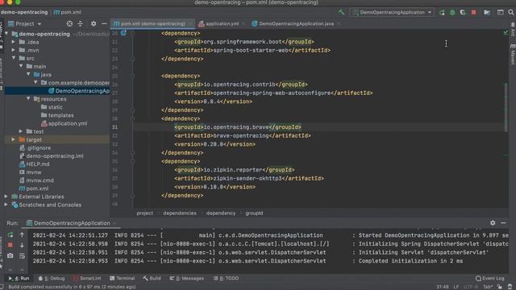
Task: Switch to DemoOpentracingApplication.java editor tab
Action: coord(296,23)
